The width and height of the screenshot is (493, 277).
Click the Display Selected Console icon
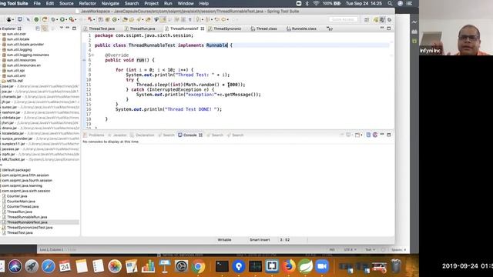348,135
